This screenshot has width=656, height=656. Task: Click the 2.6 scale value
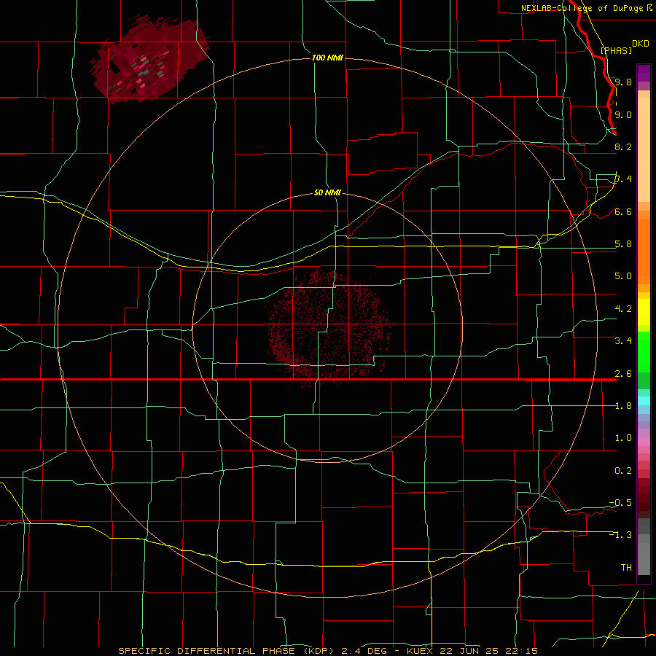(x=623, y=374)
